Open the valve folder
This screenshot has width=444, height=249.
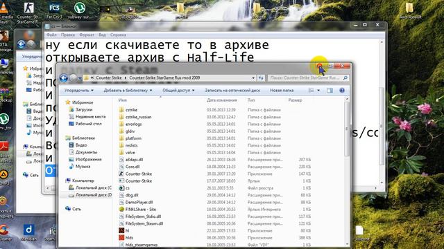coord(127,152)
